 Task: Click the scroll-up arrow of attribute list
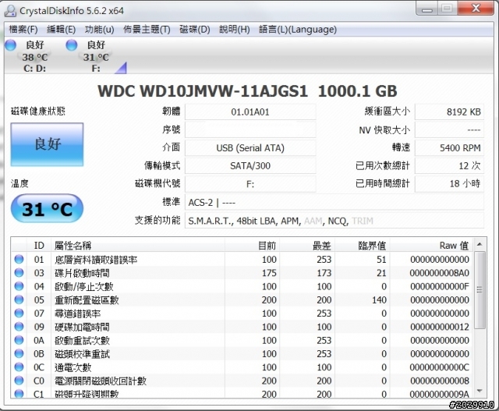pyautogui.click(x=480, y=245)
